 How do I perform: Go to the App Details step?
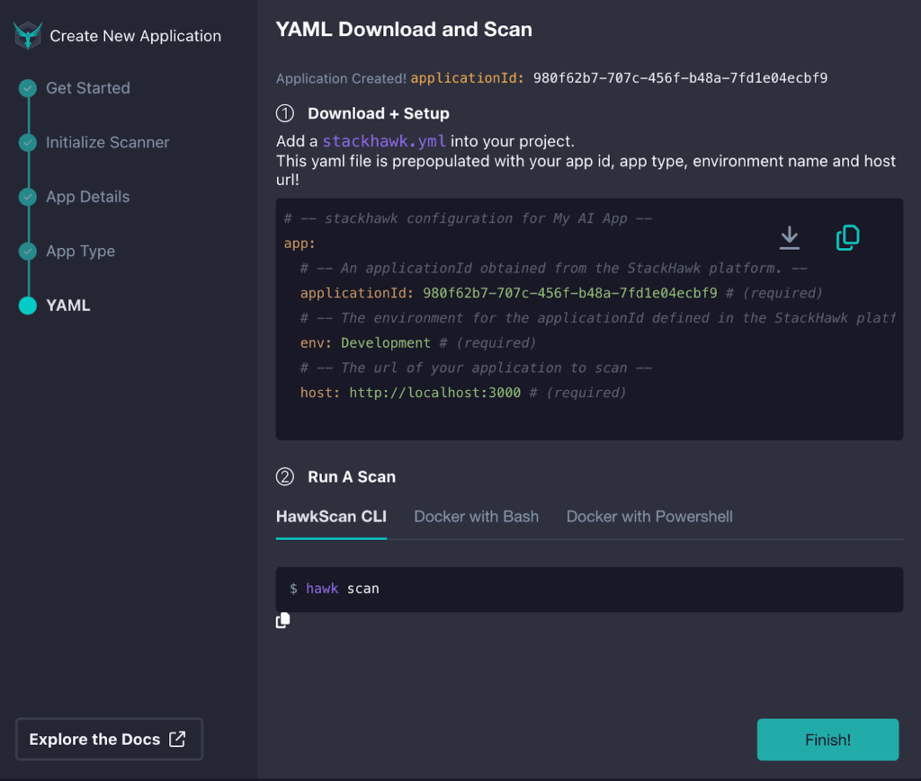tap(88, 197)
